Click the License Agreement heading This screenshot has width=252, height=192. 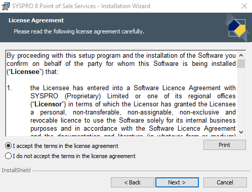coord(36,20)
